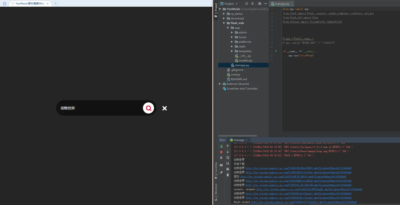
Task: Open the first 动物世界 stream link
Action: pos(299,168)
